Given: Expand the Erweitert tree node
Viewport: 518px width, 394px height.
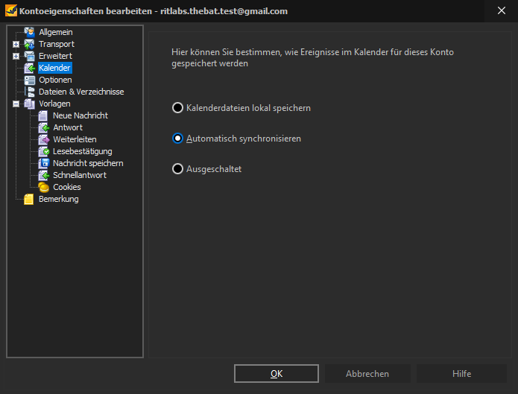Looking at the screenshot, I should point(16,56).
